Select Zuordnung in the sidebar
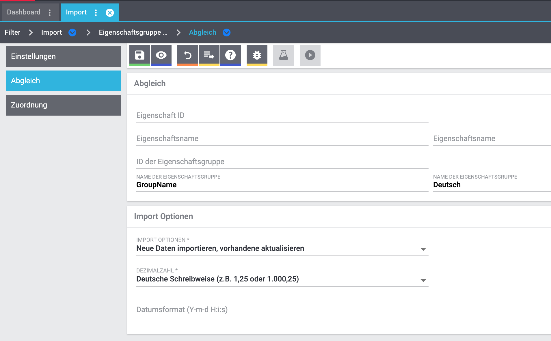The height and width of the screenshot is (341, 551). click(64, 105)
